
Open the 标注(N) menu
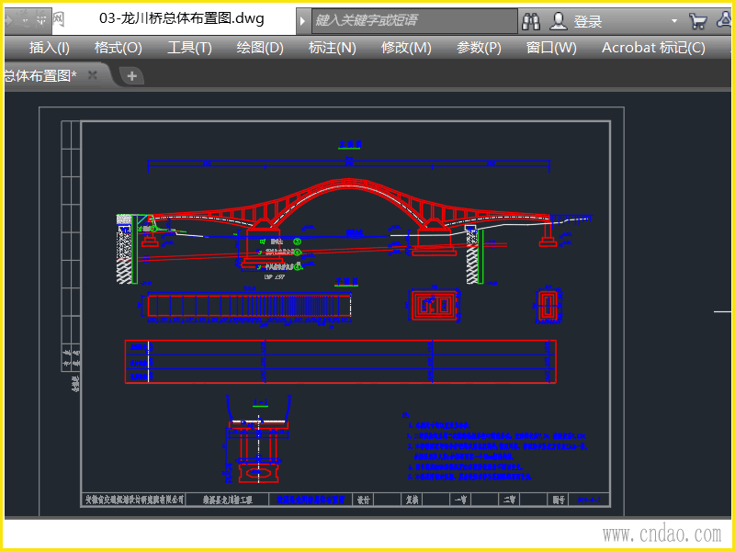[333, 48]
